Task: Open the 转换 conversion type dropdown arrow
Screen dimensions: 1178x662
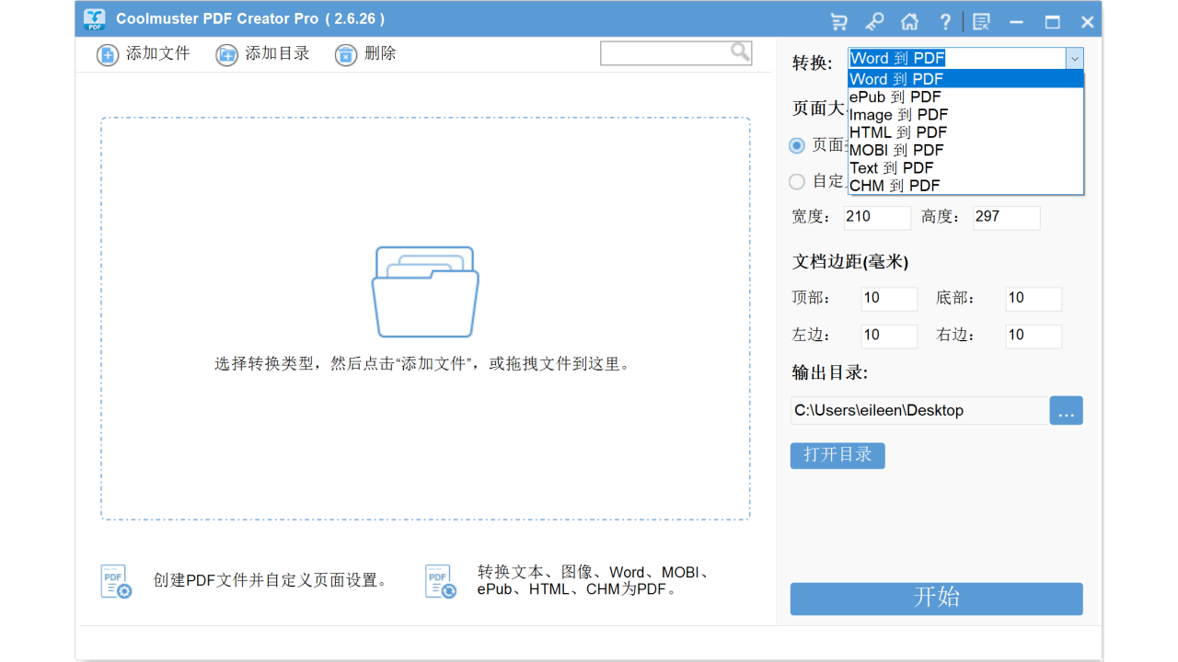Action: click(1074, 58)
